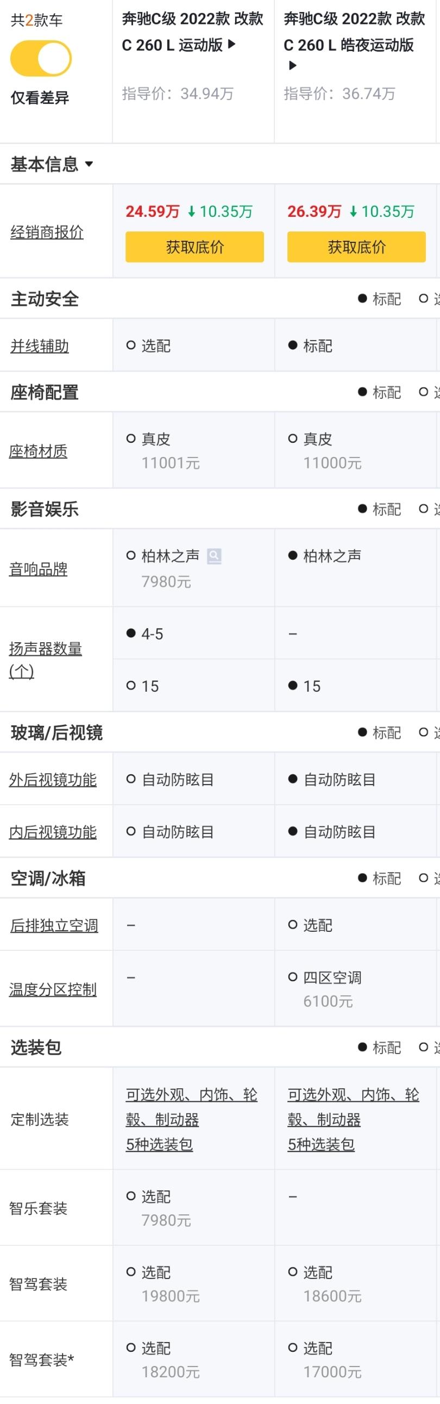The image size is (440, 1404).
Task: Click the green price-drop arrow beside 26.39万
Action: 353,211
